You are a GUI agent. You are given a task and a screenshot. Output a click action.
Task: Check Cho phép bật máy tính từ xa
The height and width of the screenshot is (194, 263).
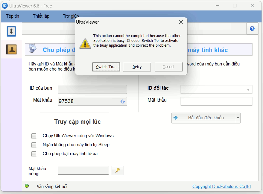pyautogui.click(x=34, y=154)
